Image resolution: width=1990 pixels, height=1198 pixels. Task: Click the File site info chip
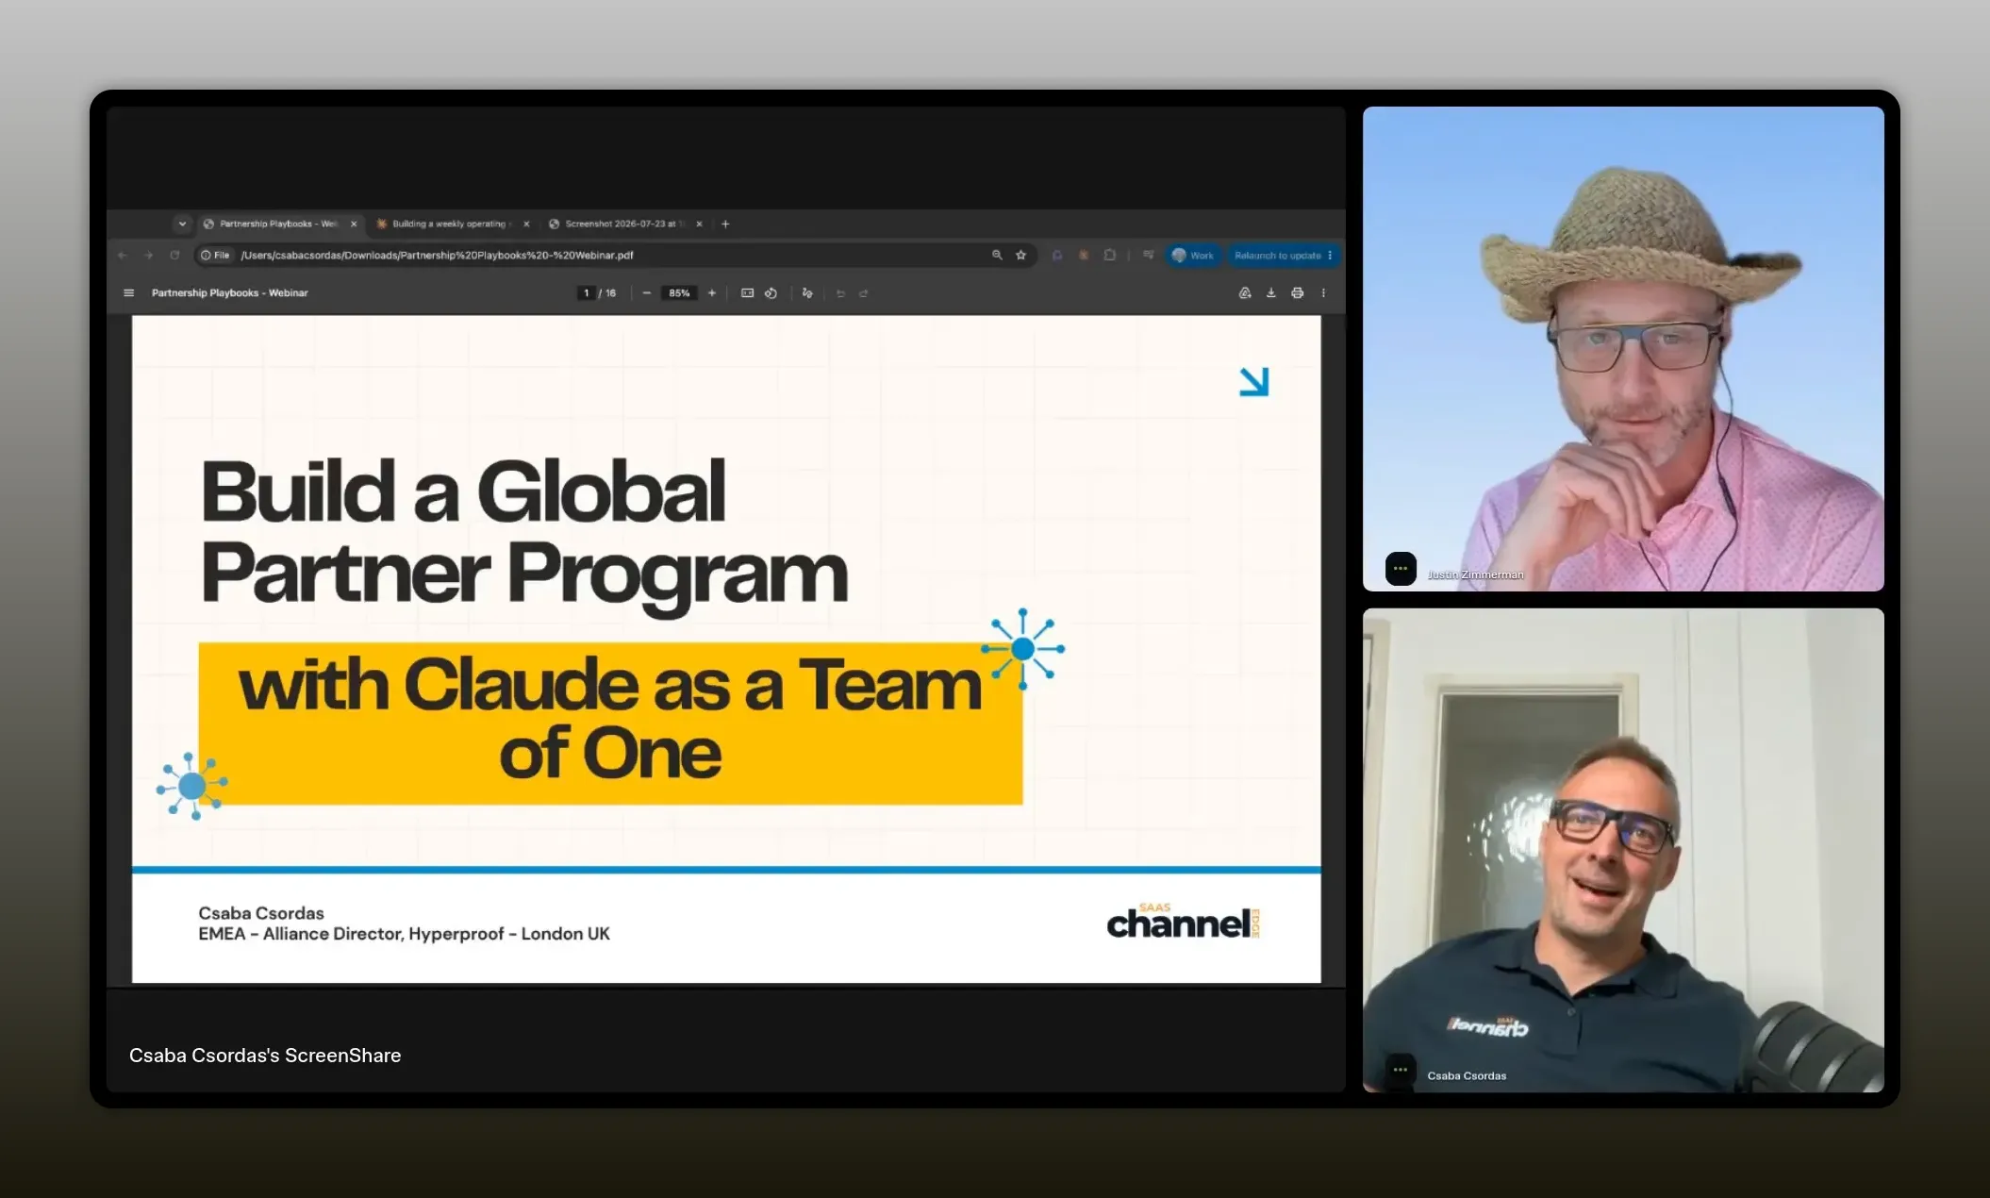[215, 255]
